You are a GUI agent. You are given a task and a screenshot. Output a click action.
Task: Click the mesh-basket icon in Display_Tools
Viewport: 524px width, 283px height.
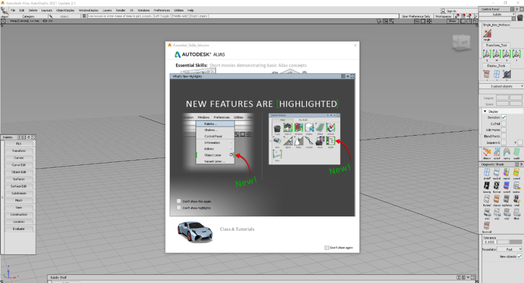(x=487, y=74)
